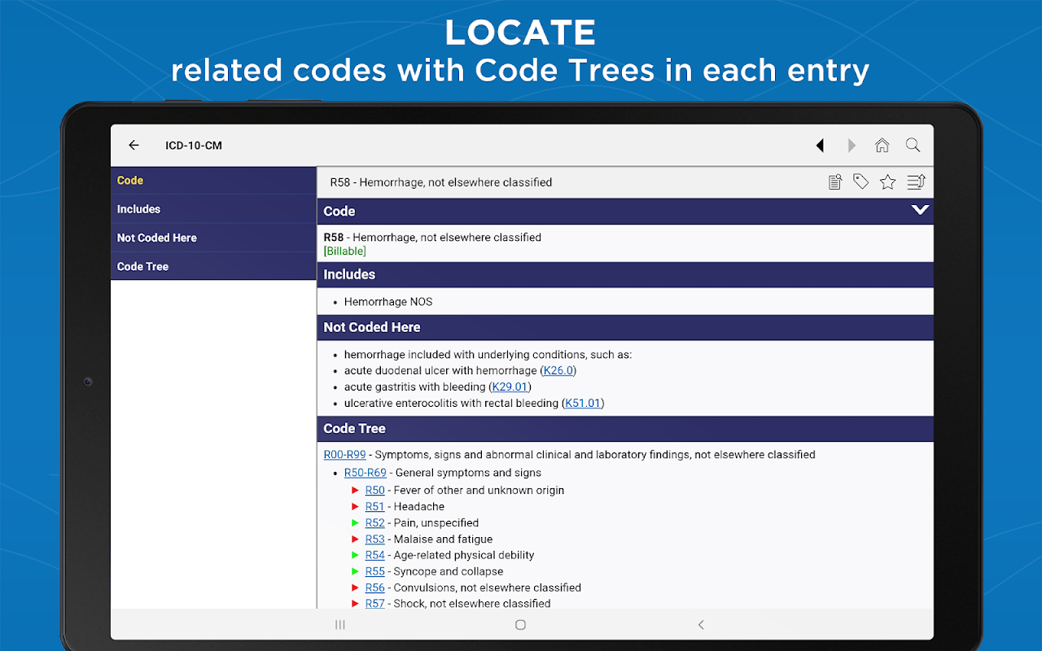Screen dimensions: 1042x651
Task: Tap the Not Coded Here section header in the entry
Action: click(x=625, y=327)
